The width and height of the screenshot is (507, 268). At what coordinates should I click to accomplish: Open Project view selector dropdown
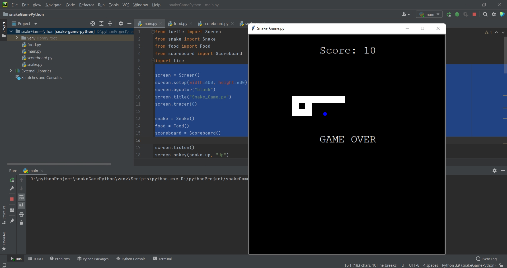point(25,24)
